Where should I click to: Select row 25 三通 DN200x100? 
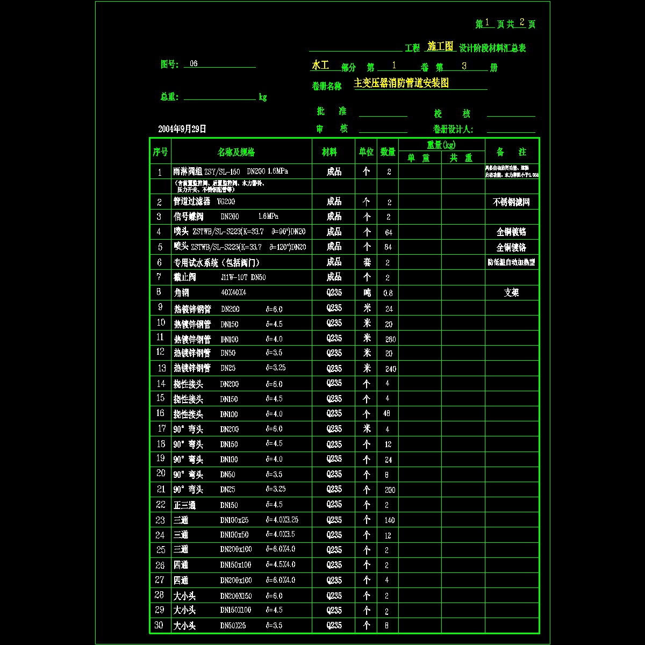click(x=234, y=549)
